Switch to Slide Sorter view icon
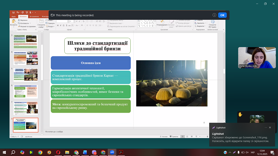278x156 pixels. pyautogui.click(x=187, y=137)
